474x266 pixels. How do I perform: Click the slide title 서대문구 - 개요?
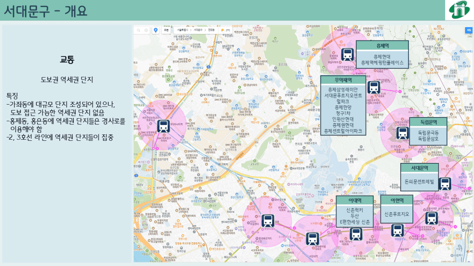pos(45,11)
